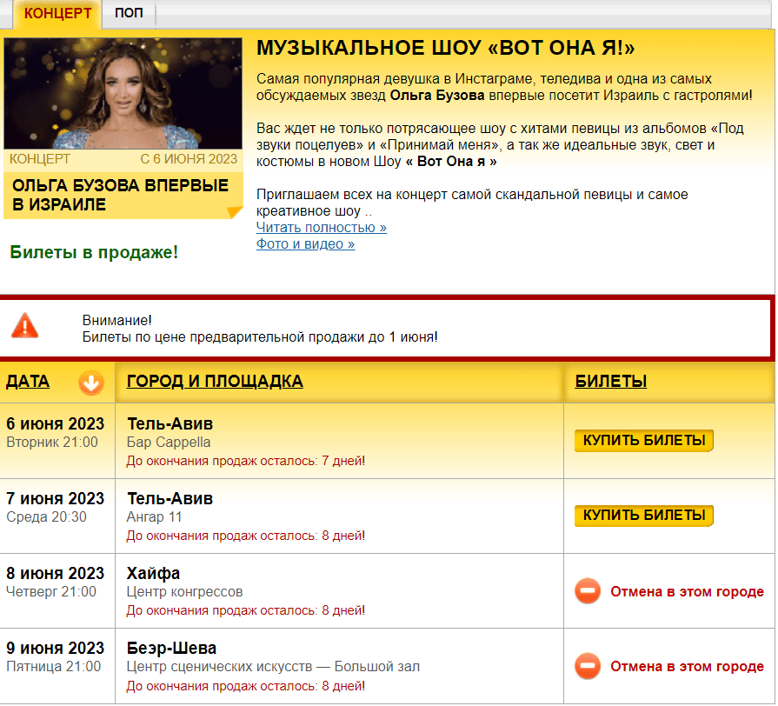Image resolution: width=778 pixels, height=706 pixels.
Task: Select the КОНЦЕРТ tab
Action: (57, 13)
